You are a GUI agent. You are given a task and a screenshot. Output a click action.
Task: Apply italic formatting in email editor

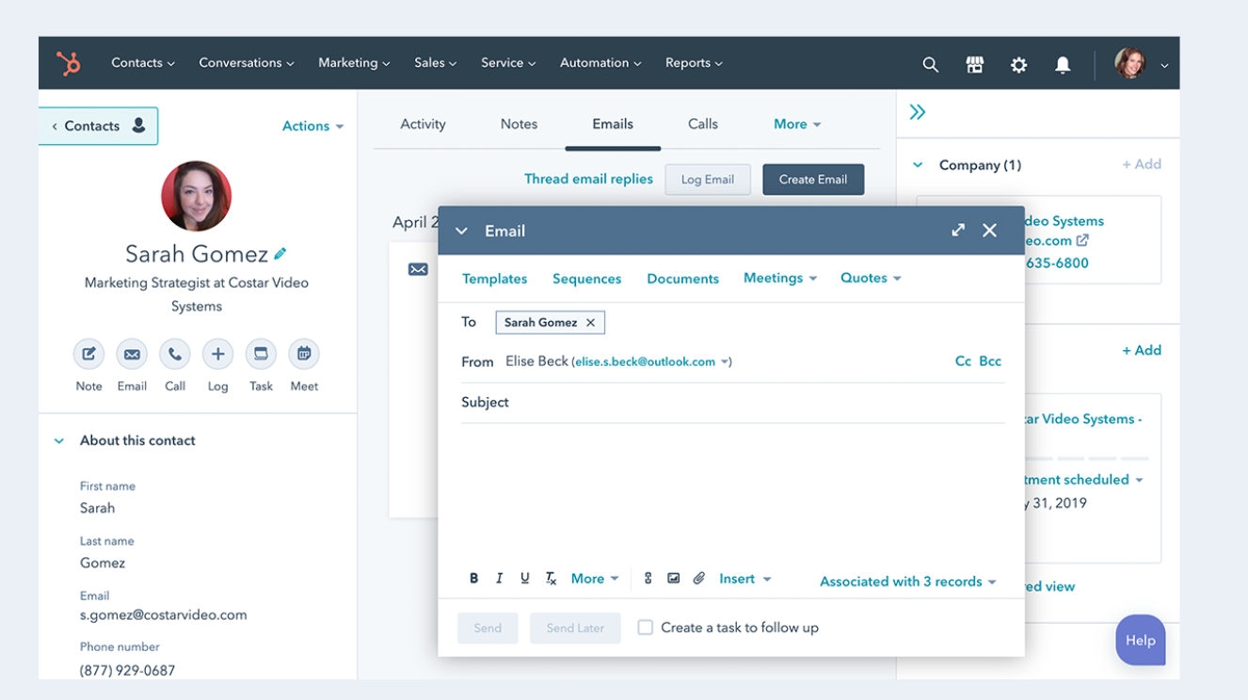coord(499,579)
